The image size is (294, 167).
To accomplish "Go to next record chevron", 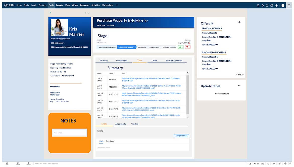I will click(88, 13).
